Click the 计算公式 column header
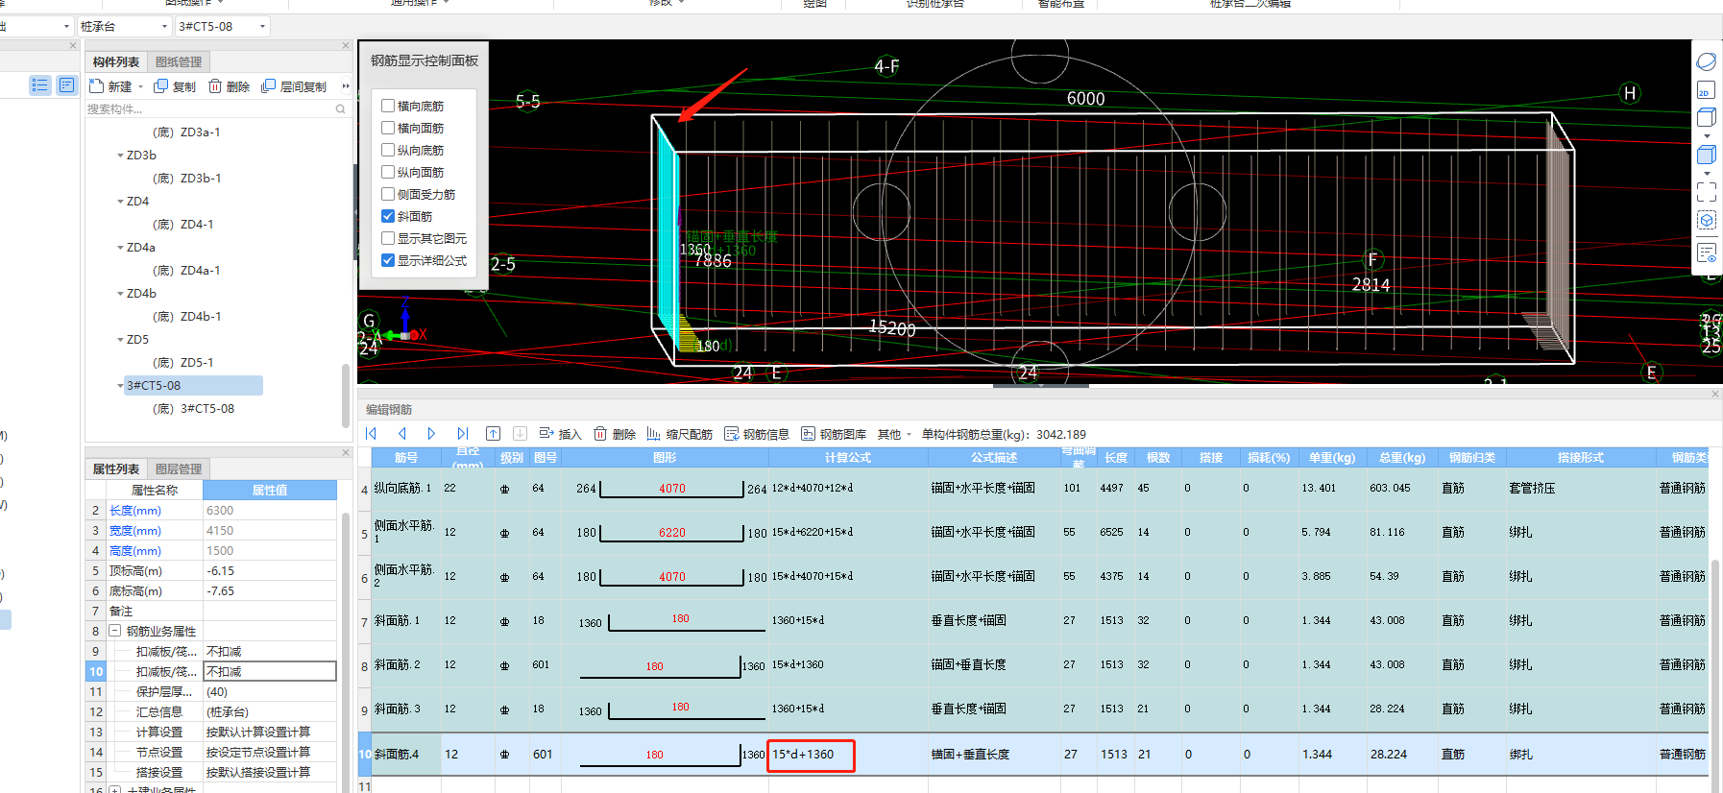The image size is (1723, 793). tap(848, 458)
